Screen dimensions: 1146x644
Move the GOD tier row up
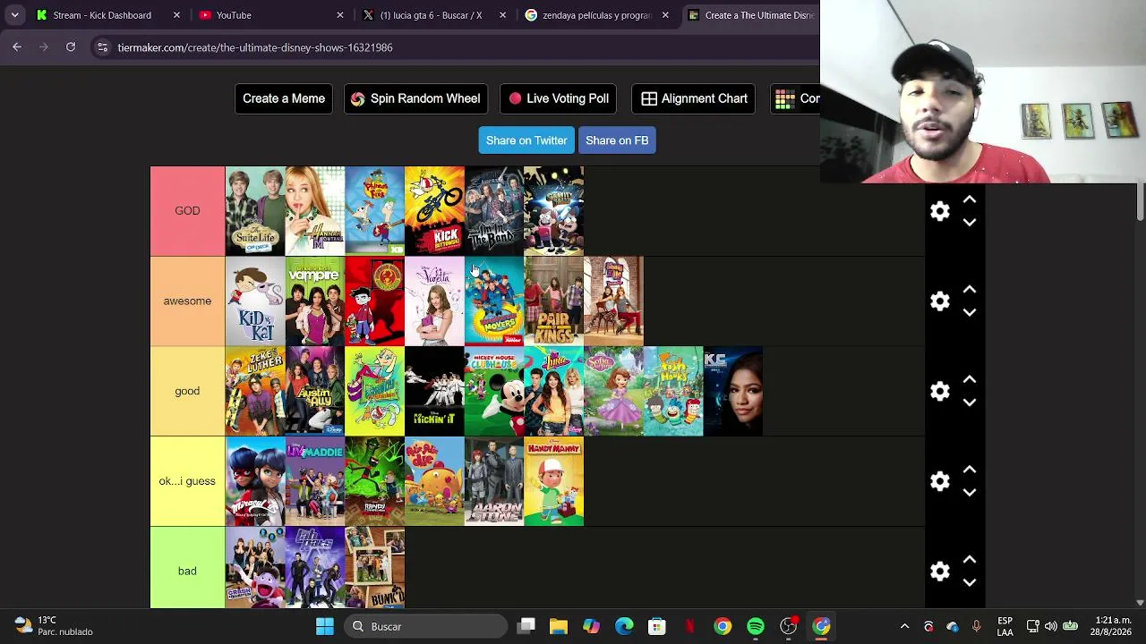(970, 199)
